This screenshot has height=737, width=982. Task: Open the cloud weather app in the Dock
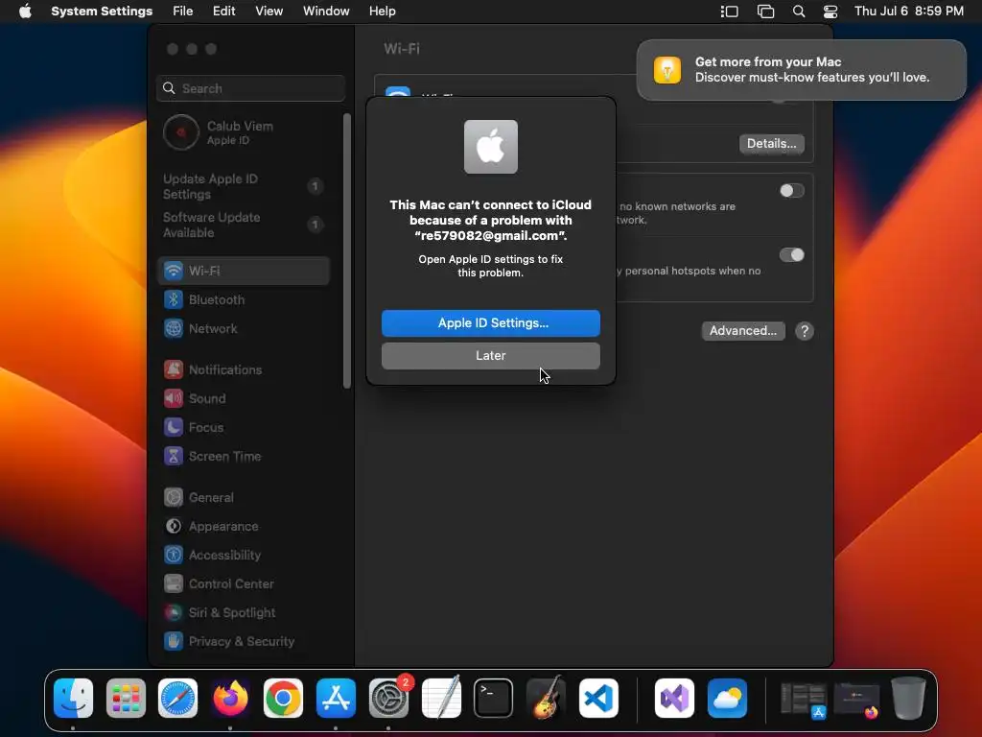(x=727, y=698)
